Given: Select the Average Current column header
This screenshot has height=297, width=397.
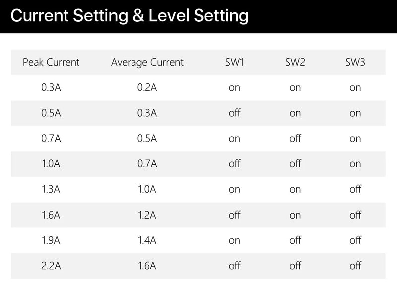Looking at the screenshot, I should click(147, 62).
